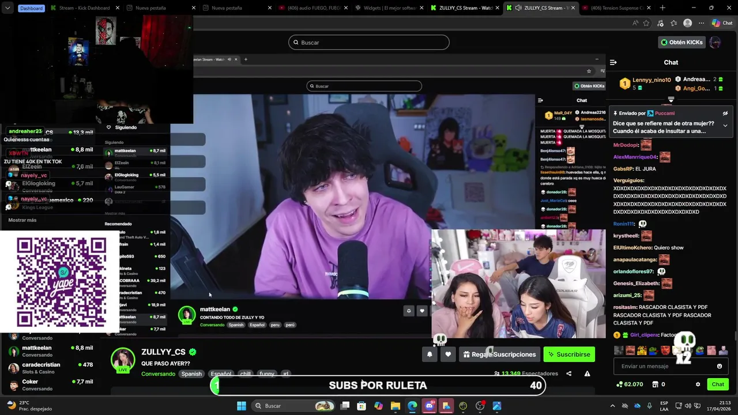Click Lennyy_nino10 in the leaderboard
Viewport: 738px width, 415px height.
tap(652, 80)
